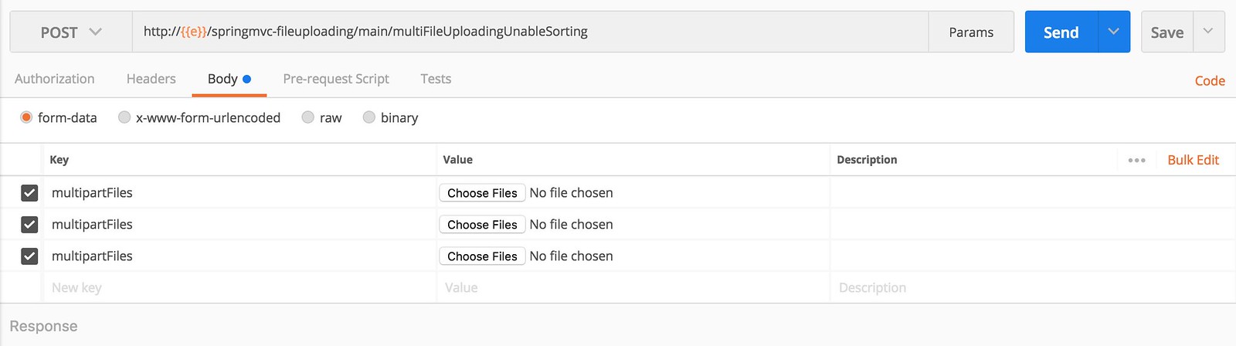
Task: Open the Code link
Action: tap(1210, 80)
